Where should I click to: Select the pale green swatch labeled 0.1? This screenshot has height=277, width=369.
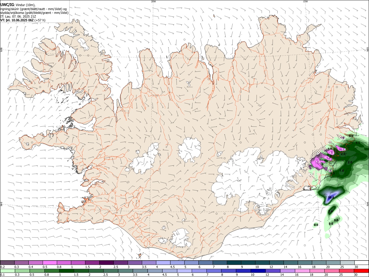[7, 271]
